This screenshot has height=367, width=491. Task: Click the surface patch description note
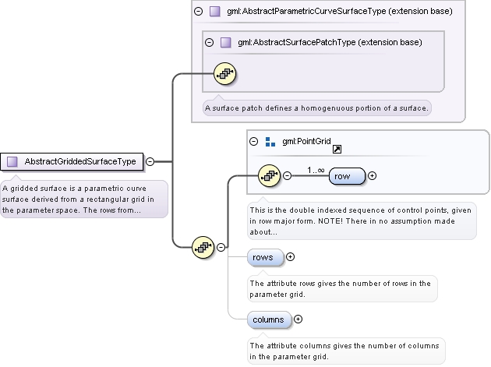pyautogui.click(x=317, y=108)
